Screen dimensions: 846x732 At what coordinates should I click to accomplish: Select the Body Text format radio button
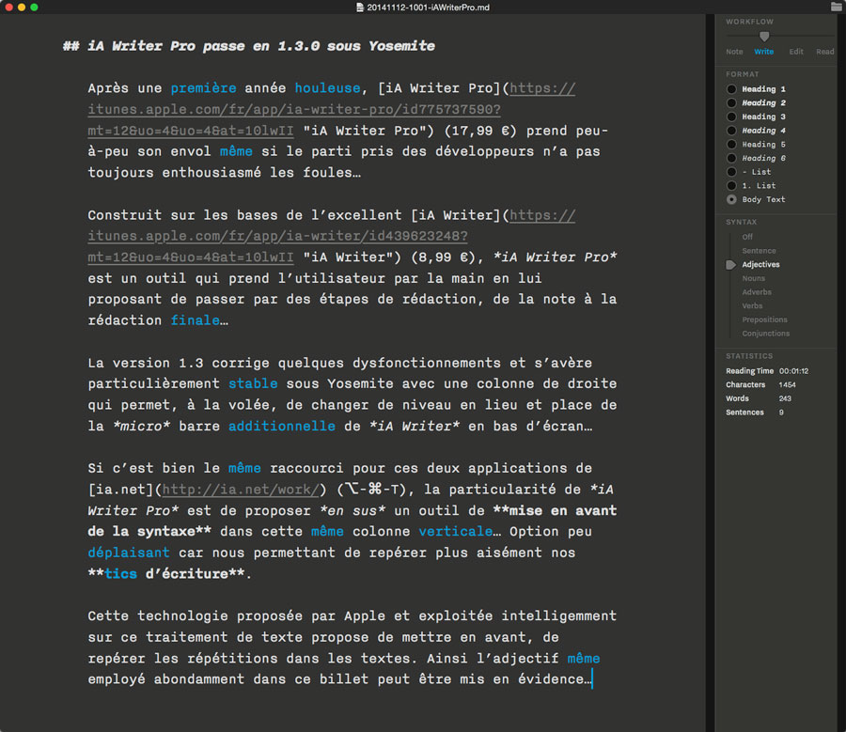[x=731, y=199]
